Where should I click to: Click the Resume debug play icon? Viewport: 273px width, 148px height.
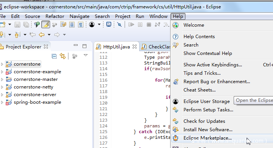pos(131,24)
